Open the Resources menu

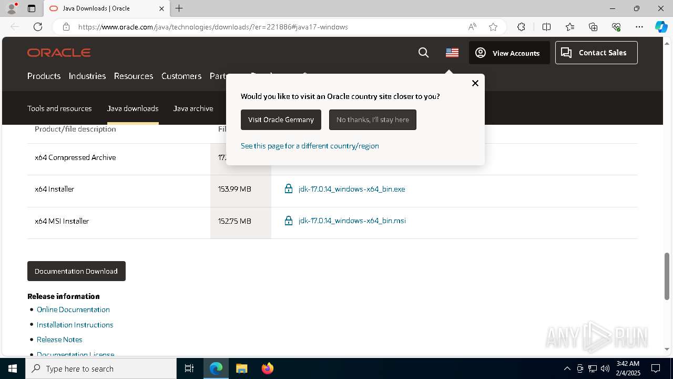pyautogui.click(x=134, y=76)
